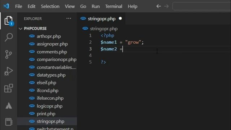Open elseif.php in explorer

[x=47, y=83]
